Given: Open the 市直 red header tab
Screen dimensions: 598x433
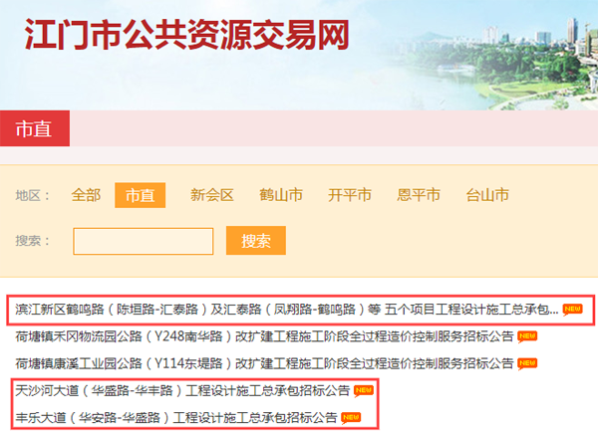Looking at the screenshot, I should pyautogui.click(x=35, y=128).
